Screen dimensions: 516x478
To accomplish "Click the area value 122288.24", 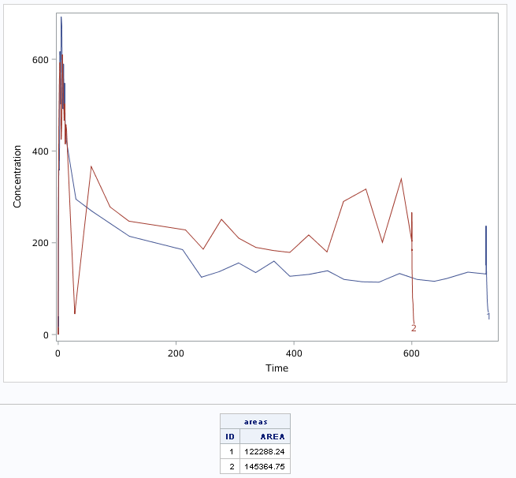I will click(x=266, y=451).
